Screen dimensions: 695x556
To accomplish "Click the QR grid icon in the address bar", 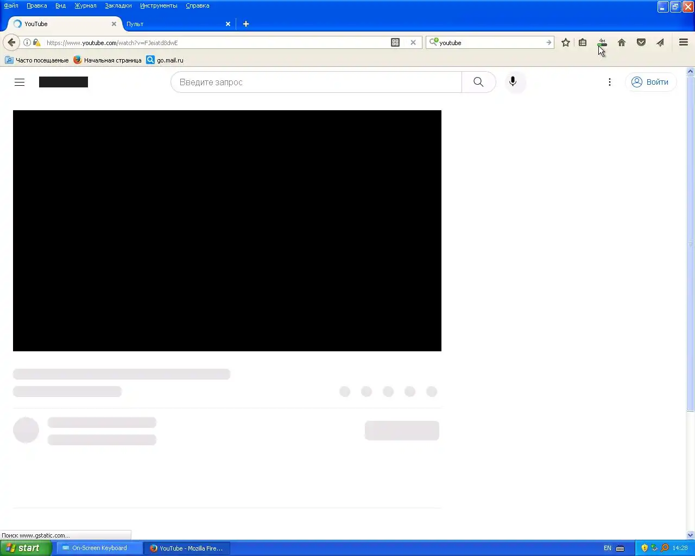I will (395, 42).
